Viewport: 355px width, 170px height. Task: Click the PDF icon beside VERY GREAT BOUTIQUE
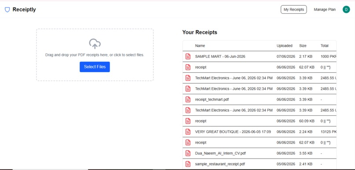188,132
